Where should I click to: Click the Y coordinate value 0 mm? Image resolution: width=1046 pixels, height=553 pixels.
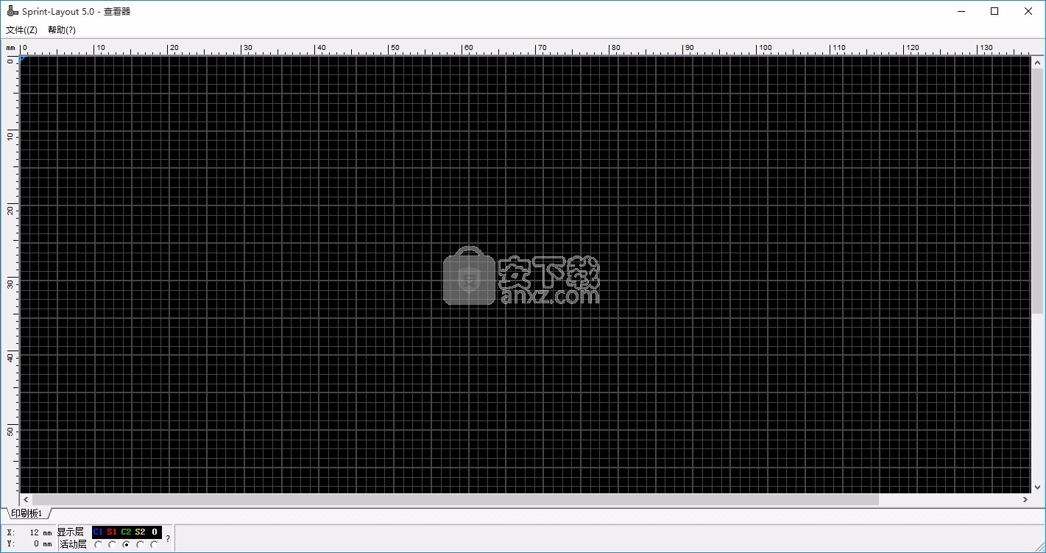coord(43,544)
